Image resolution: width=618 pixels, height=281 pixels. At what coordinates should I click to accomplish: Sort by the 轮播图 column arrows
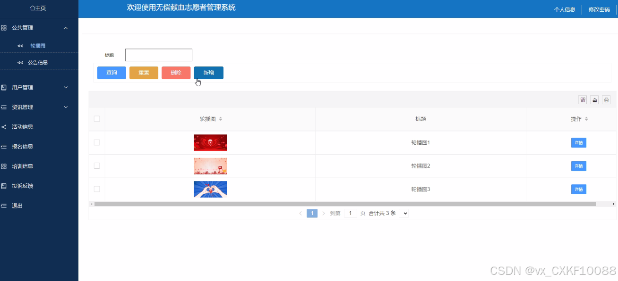click(221, 119)
